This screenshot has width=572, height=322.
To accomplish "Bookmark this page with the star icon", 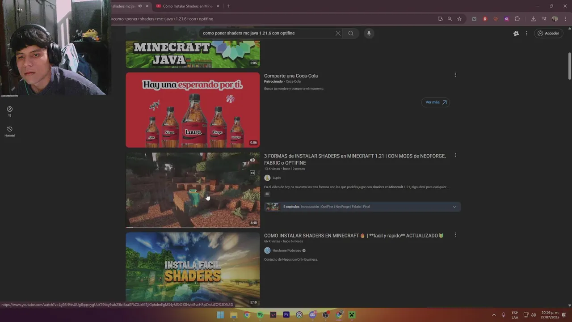I will pos(459,19).
